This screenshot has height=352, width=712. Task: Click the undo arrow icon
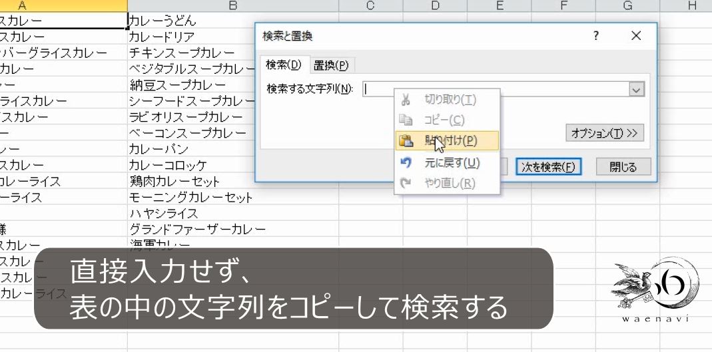[406, 162]
